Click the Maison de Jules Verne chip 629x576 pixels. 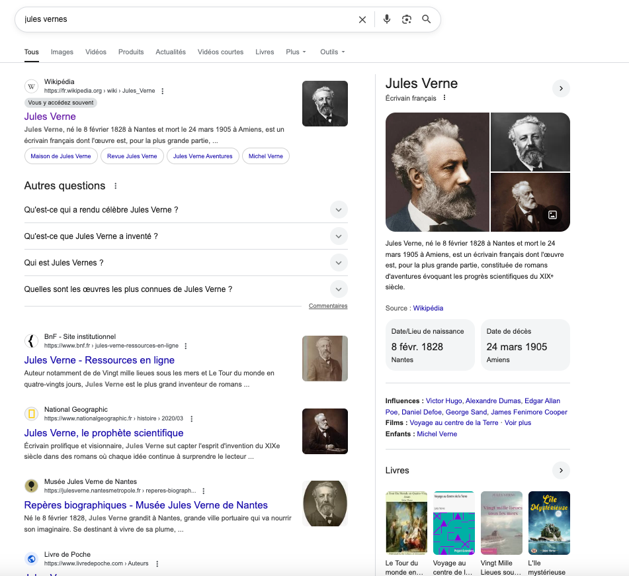(61, 156)
